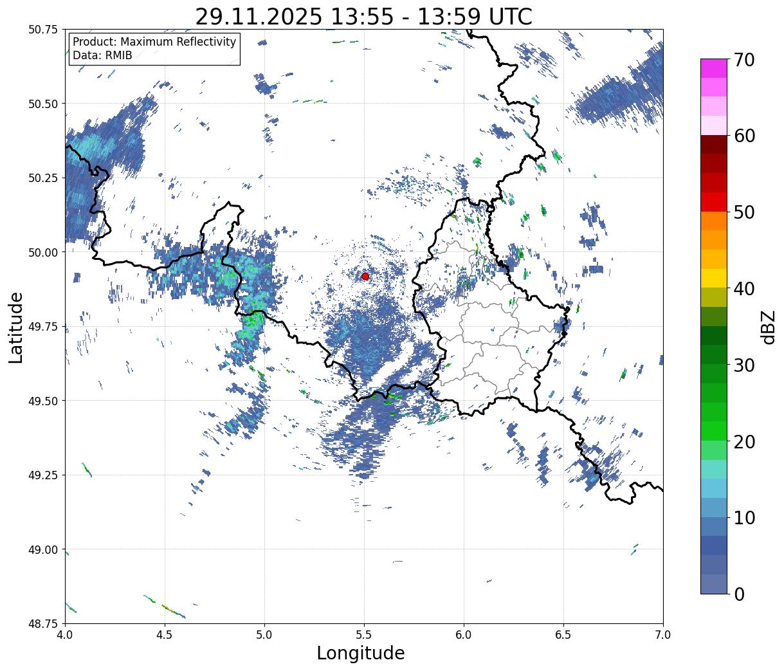Click the colorbar tick label 50

pyautogui.click(x=744, y=212)
